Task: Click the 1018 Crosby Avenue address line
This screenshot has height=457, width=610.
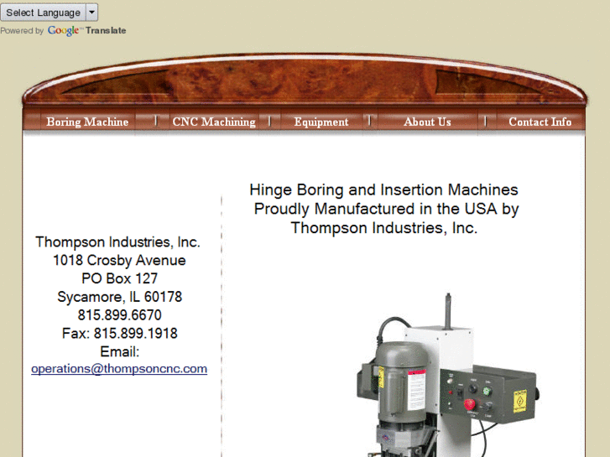Action: click(x=119, y=260)
